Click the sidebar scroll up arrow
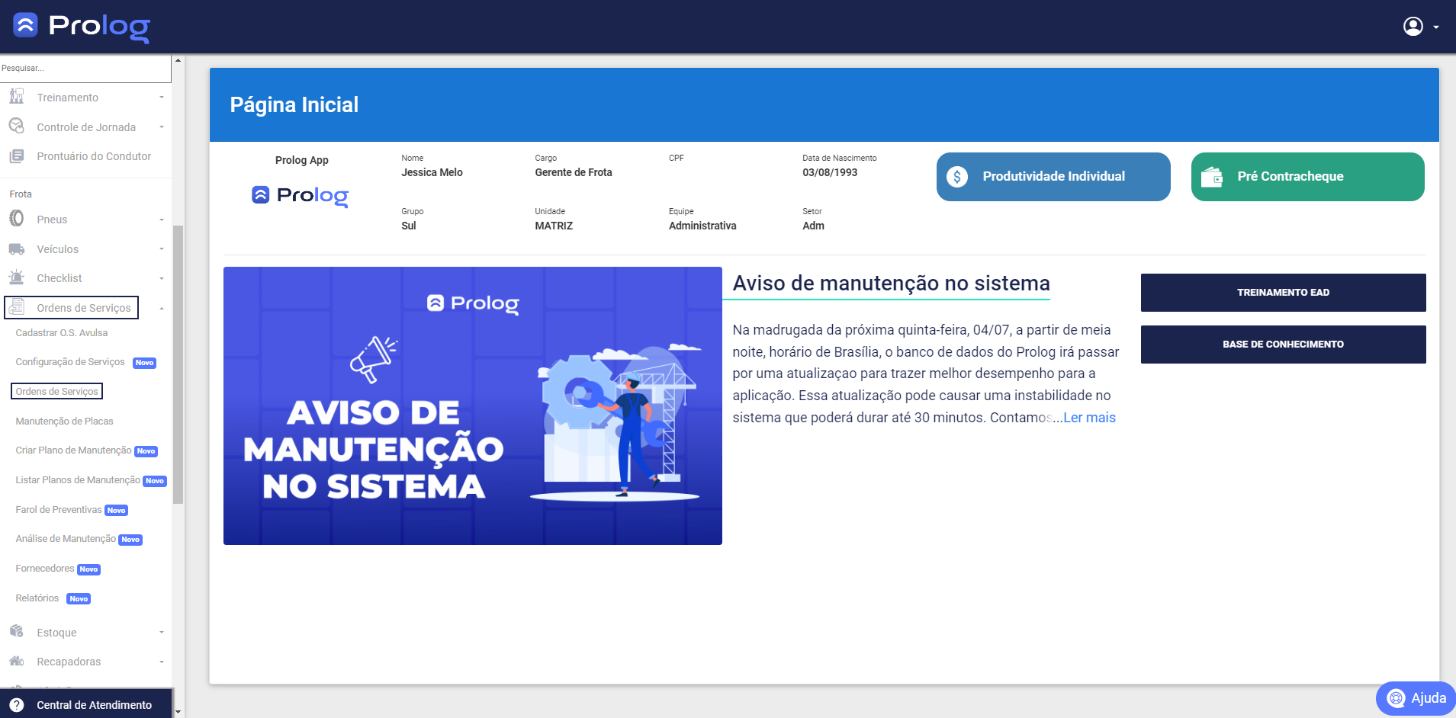 (178, 60)
